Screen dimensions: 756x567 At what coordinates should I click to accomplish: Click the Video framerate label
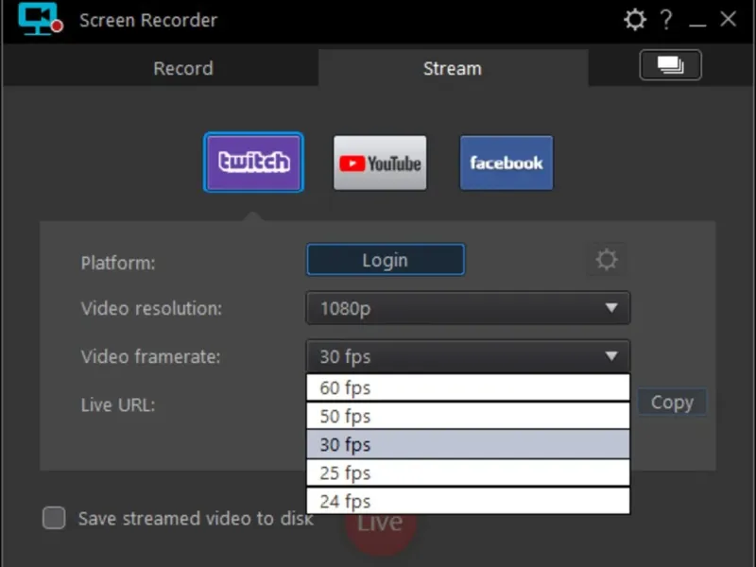(x=151, y=357)
